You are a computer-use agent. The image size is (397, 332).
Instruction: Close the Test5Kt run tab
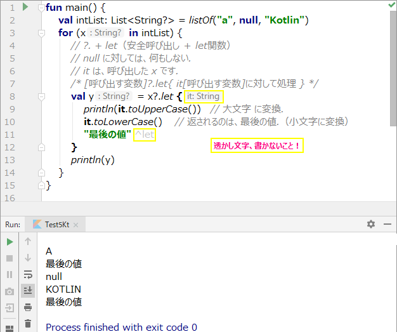click(75, 225)
